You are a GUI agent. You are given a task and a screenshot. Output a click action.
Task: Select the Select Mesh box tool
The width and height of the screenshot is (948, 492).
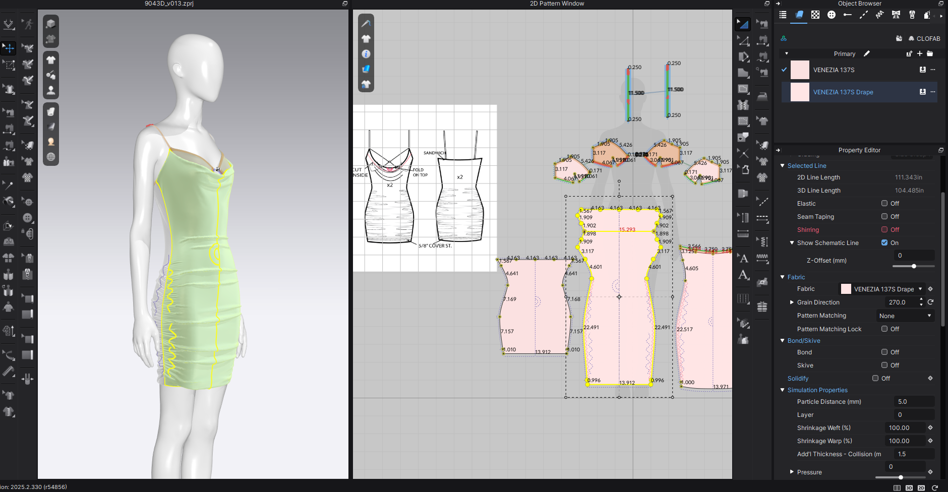coord(9,65)
